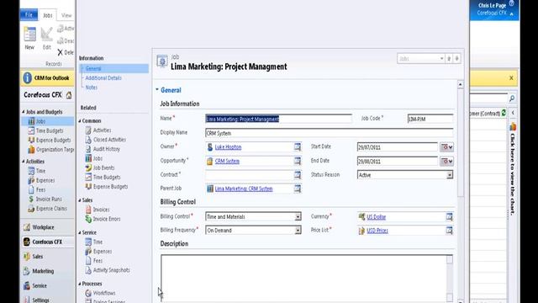The height and width of the screenshot is (303, 538).
Task: Open lookup for the Currency field
Action: [x=449, y=216]
